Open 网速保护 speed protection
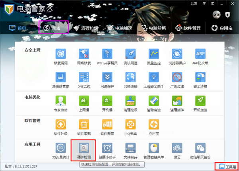Screen dimensions: 239x171 click(107, 80)
